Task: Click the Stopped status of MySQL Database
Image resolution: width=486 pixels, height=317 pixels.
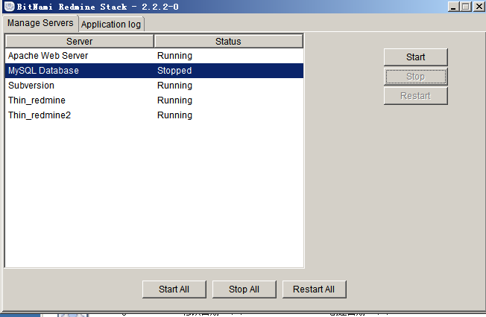Action: (x=174, y=71)
